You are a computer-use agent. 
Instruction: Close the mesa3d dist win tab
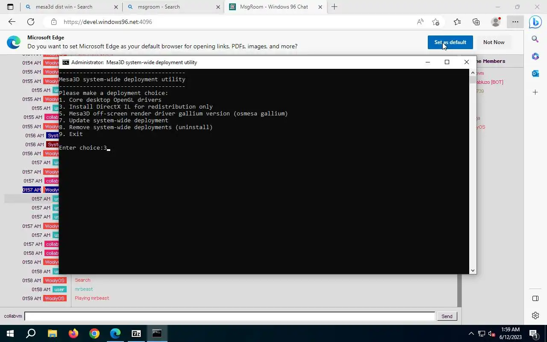pyautogui.click(x=116, y=7)
